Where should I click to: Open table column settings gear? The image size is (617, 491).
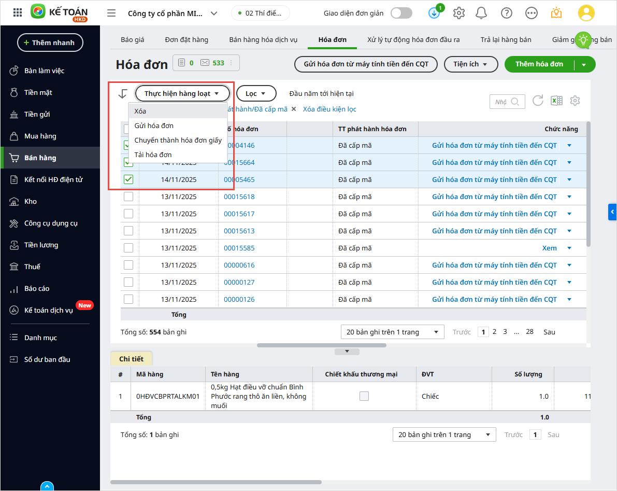coord(575,101)
